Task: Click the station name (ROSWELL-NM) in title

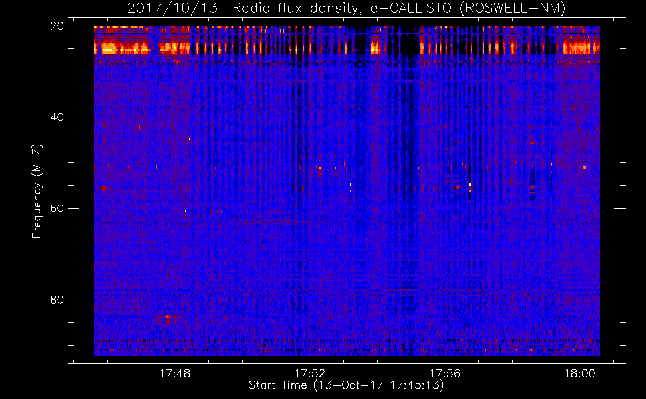Action: (513, 8)
